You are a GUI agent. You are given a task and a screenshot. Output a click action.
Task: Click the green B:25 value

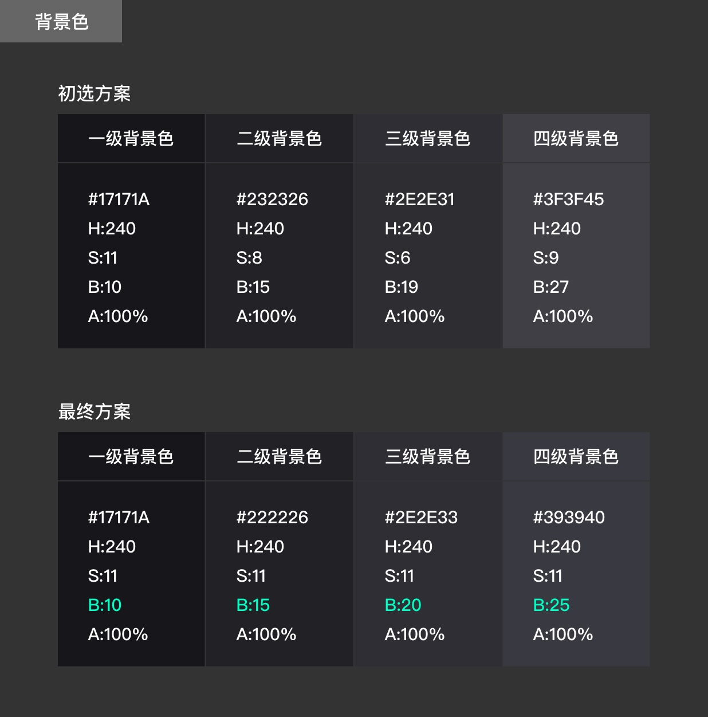coord(551,605)
